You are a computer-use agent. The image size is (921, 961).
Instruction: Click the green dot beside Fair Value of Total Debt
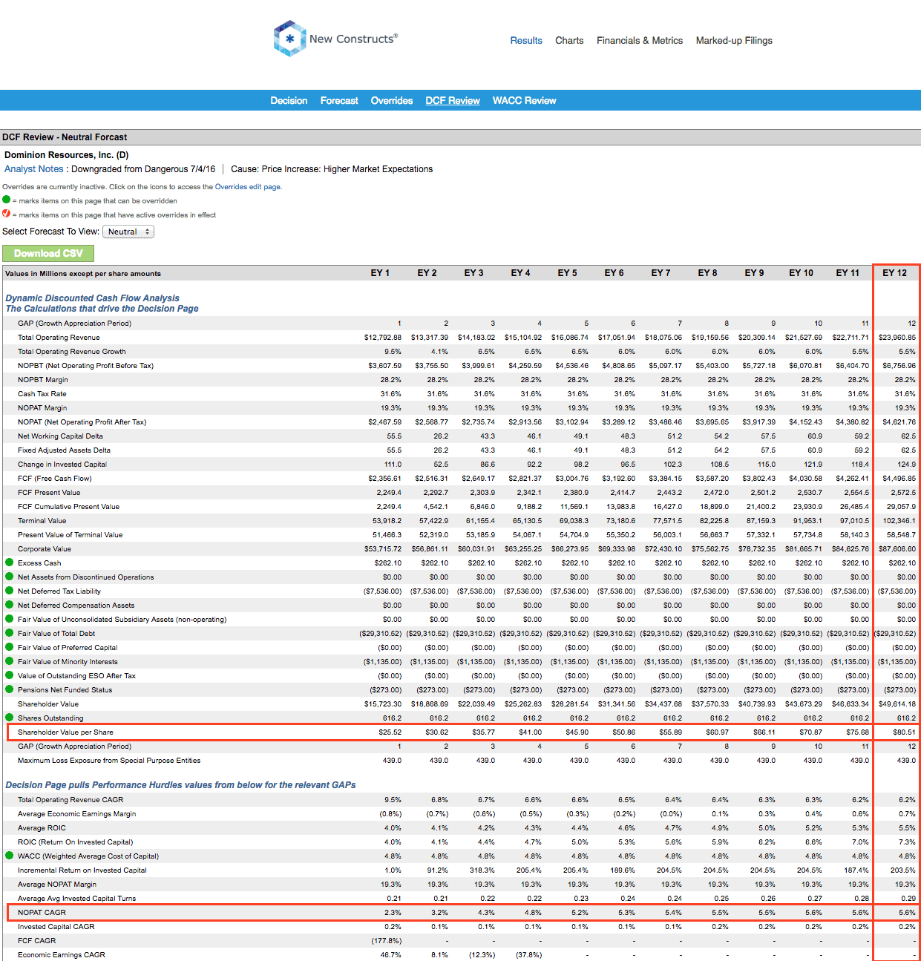pos(10,633)
